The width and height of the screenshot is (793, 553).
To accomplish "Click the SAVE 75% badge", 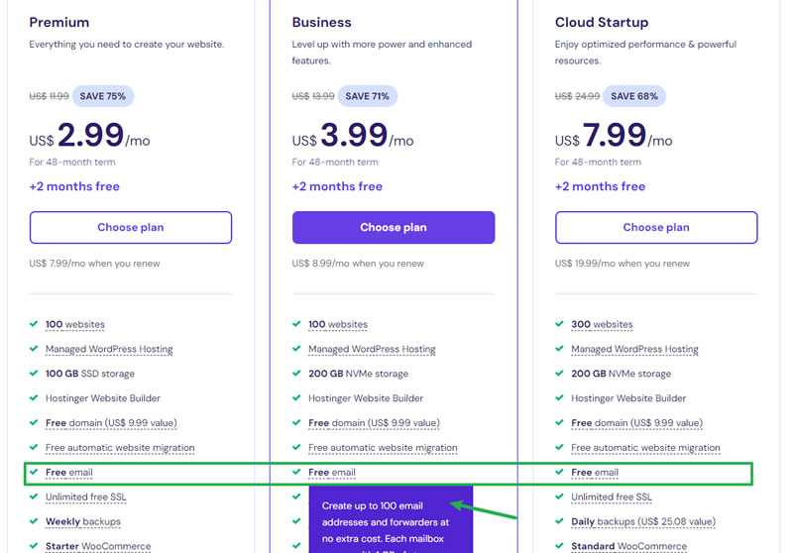I will pos(103,96).
